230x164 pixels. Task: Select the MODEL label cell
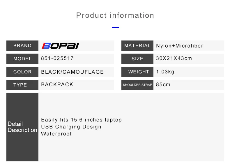point(22,59)
